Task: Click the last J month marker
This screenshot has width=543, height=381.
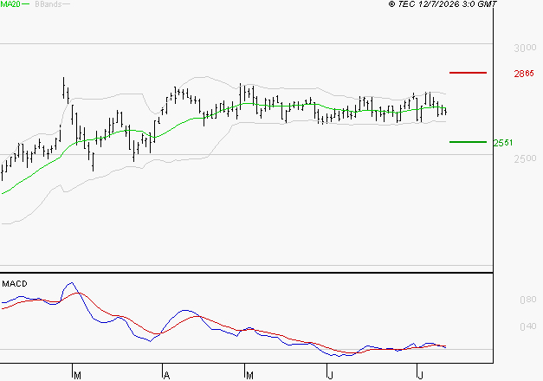Action: 420,376
